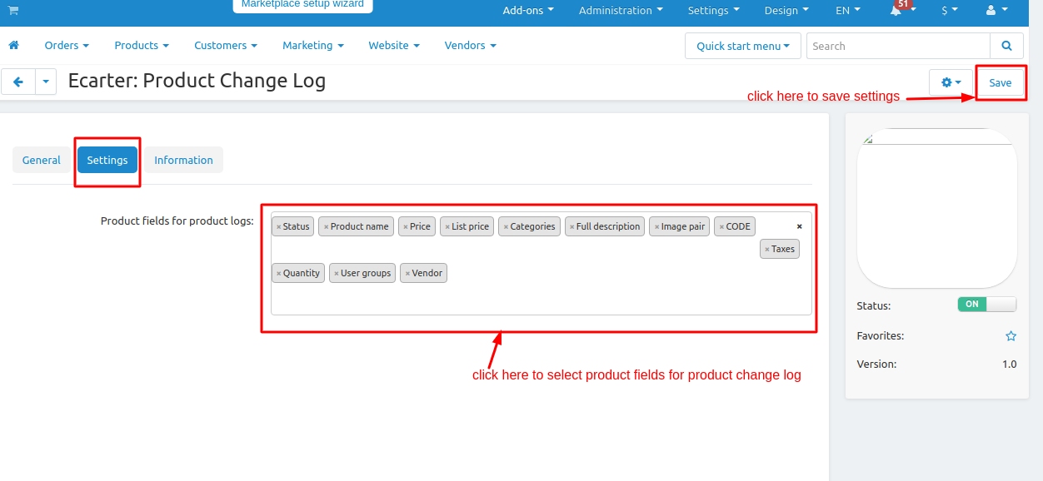
Task: Remove the Price tag
Action: coord(406,227)
